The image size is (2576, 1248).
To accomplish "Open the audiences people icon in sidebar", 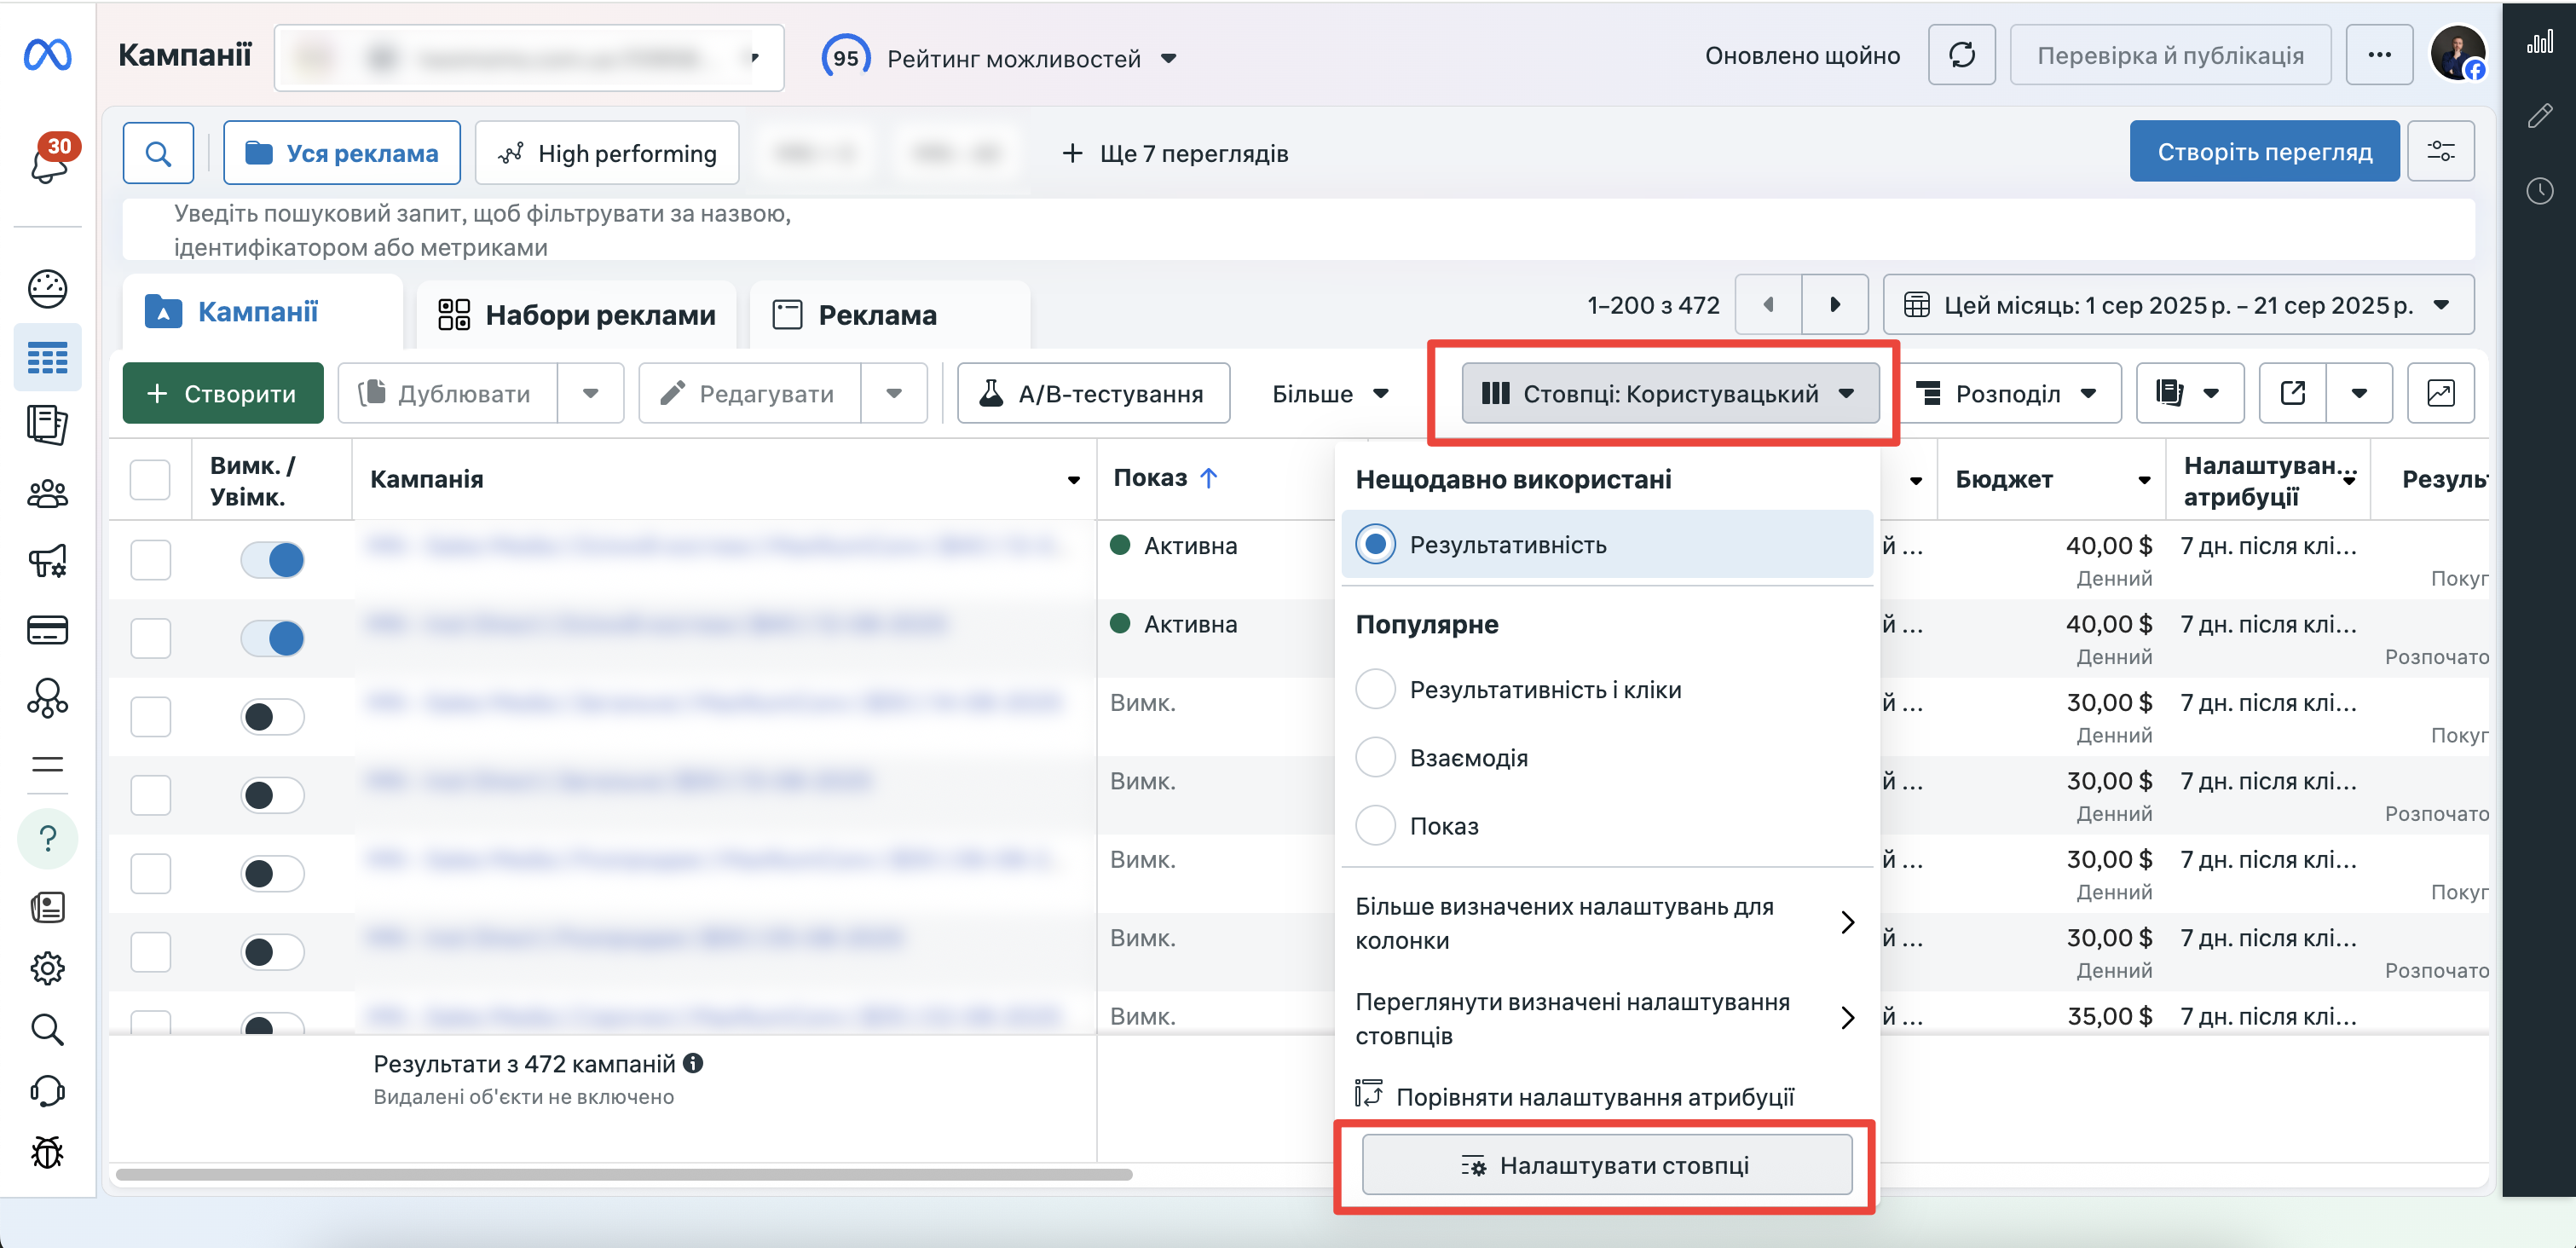I will pos(47,494).
